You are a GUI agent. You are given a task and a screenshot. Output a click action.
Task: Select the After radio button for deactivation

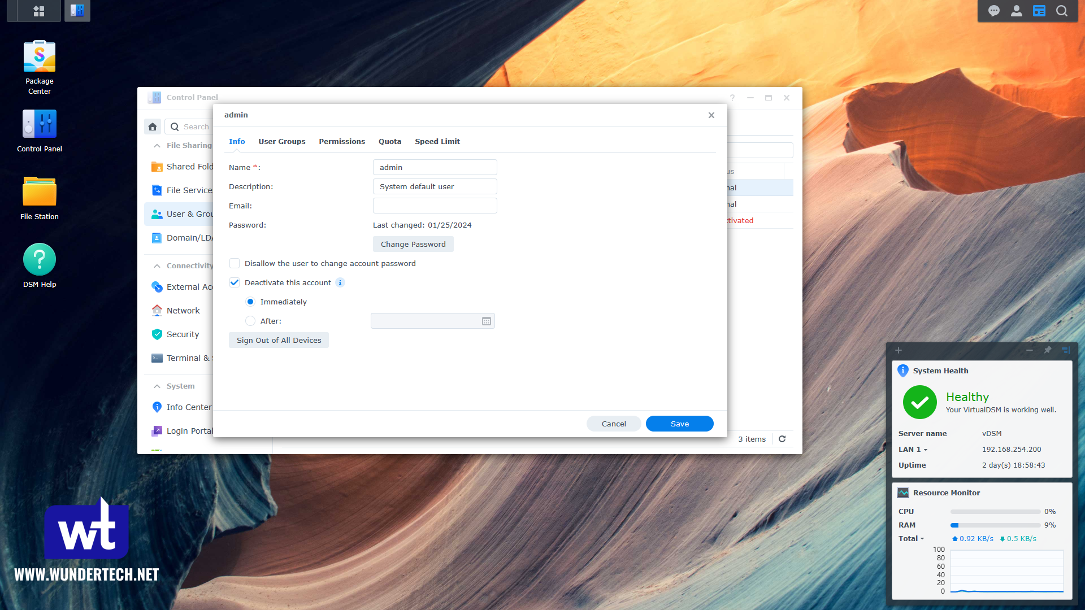click(x=250, y=321)
